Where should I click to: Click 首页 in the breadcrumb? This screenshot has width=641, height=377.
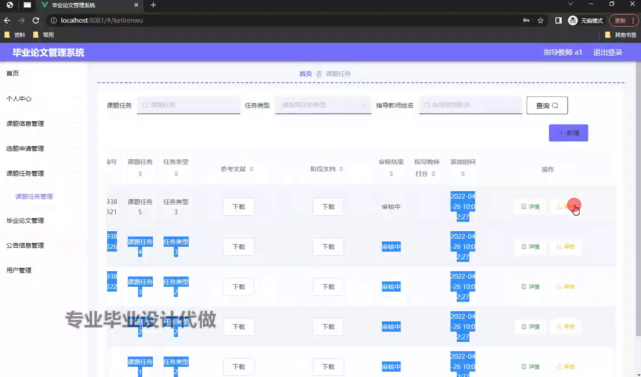tap(305, 74)
